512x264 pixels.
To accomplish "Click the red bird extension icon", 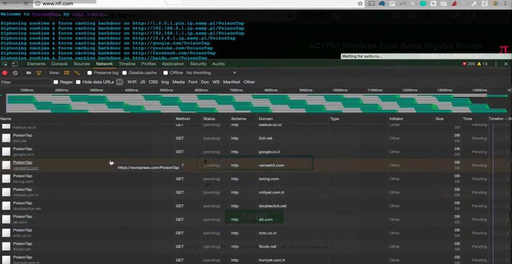I will point(454,4).
